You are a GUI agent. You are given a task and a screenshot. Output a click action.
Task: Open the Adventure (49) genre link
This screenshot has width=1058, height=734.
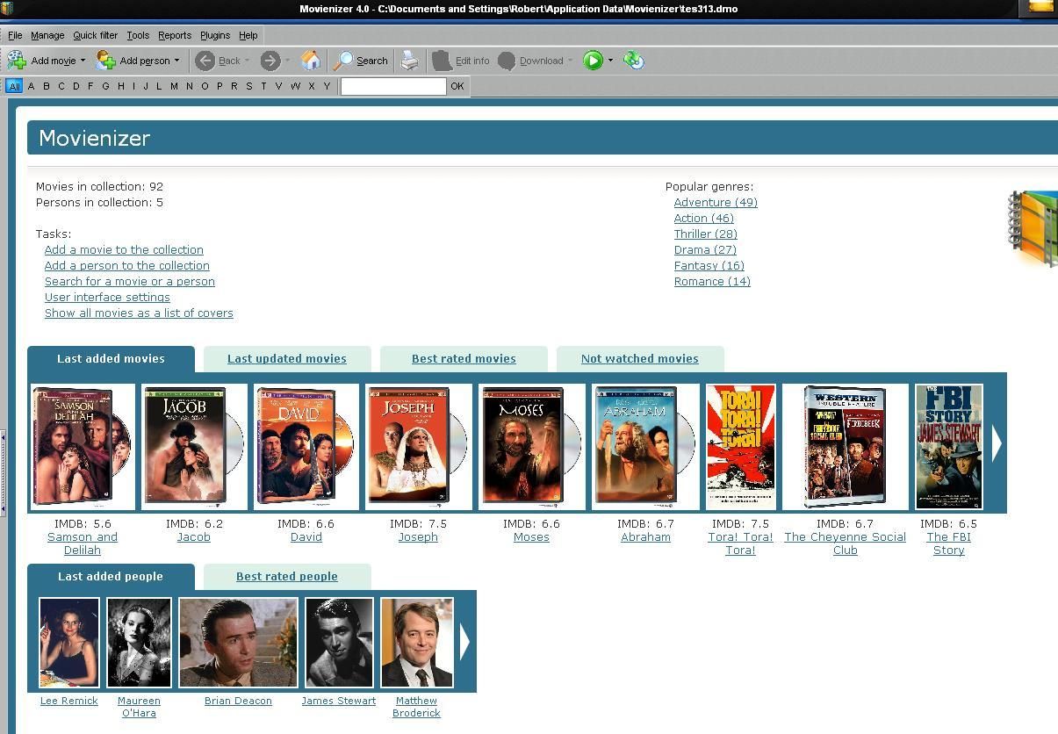click(x=716, y=203)
